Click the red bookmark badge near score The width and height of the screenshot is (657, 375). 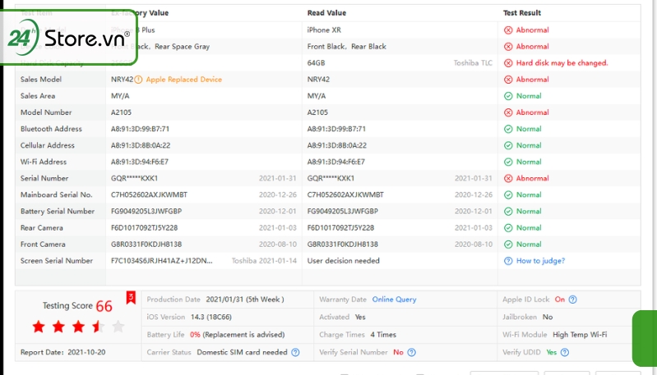(131, 298)
